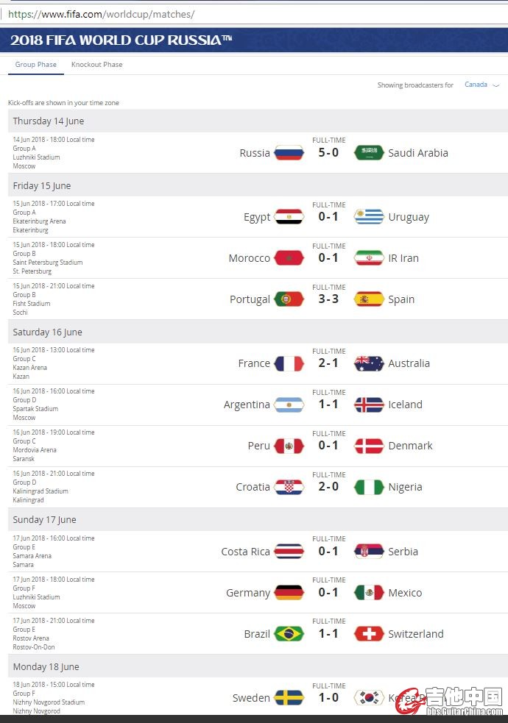Select the Mexico flag icon

(369, 593)
